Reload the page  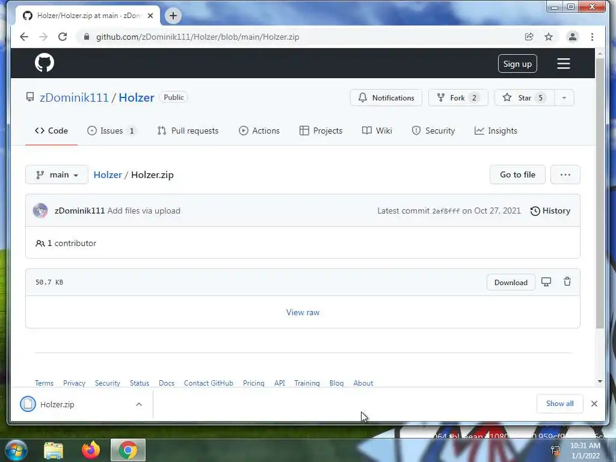pyautogui.click(x=63, y=37)
